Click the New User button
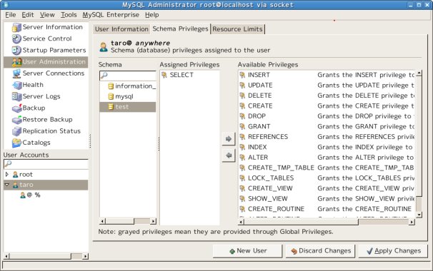433x271 pixels. click(248, 251)
